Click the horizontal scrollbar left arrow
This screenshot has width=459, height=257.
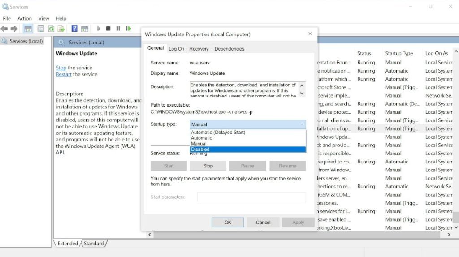point(150,235)
